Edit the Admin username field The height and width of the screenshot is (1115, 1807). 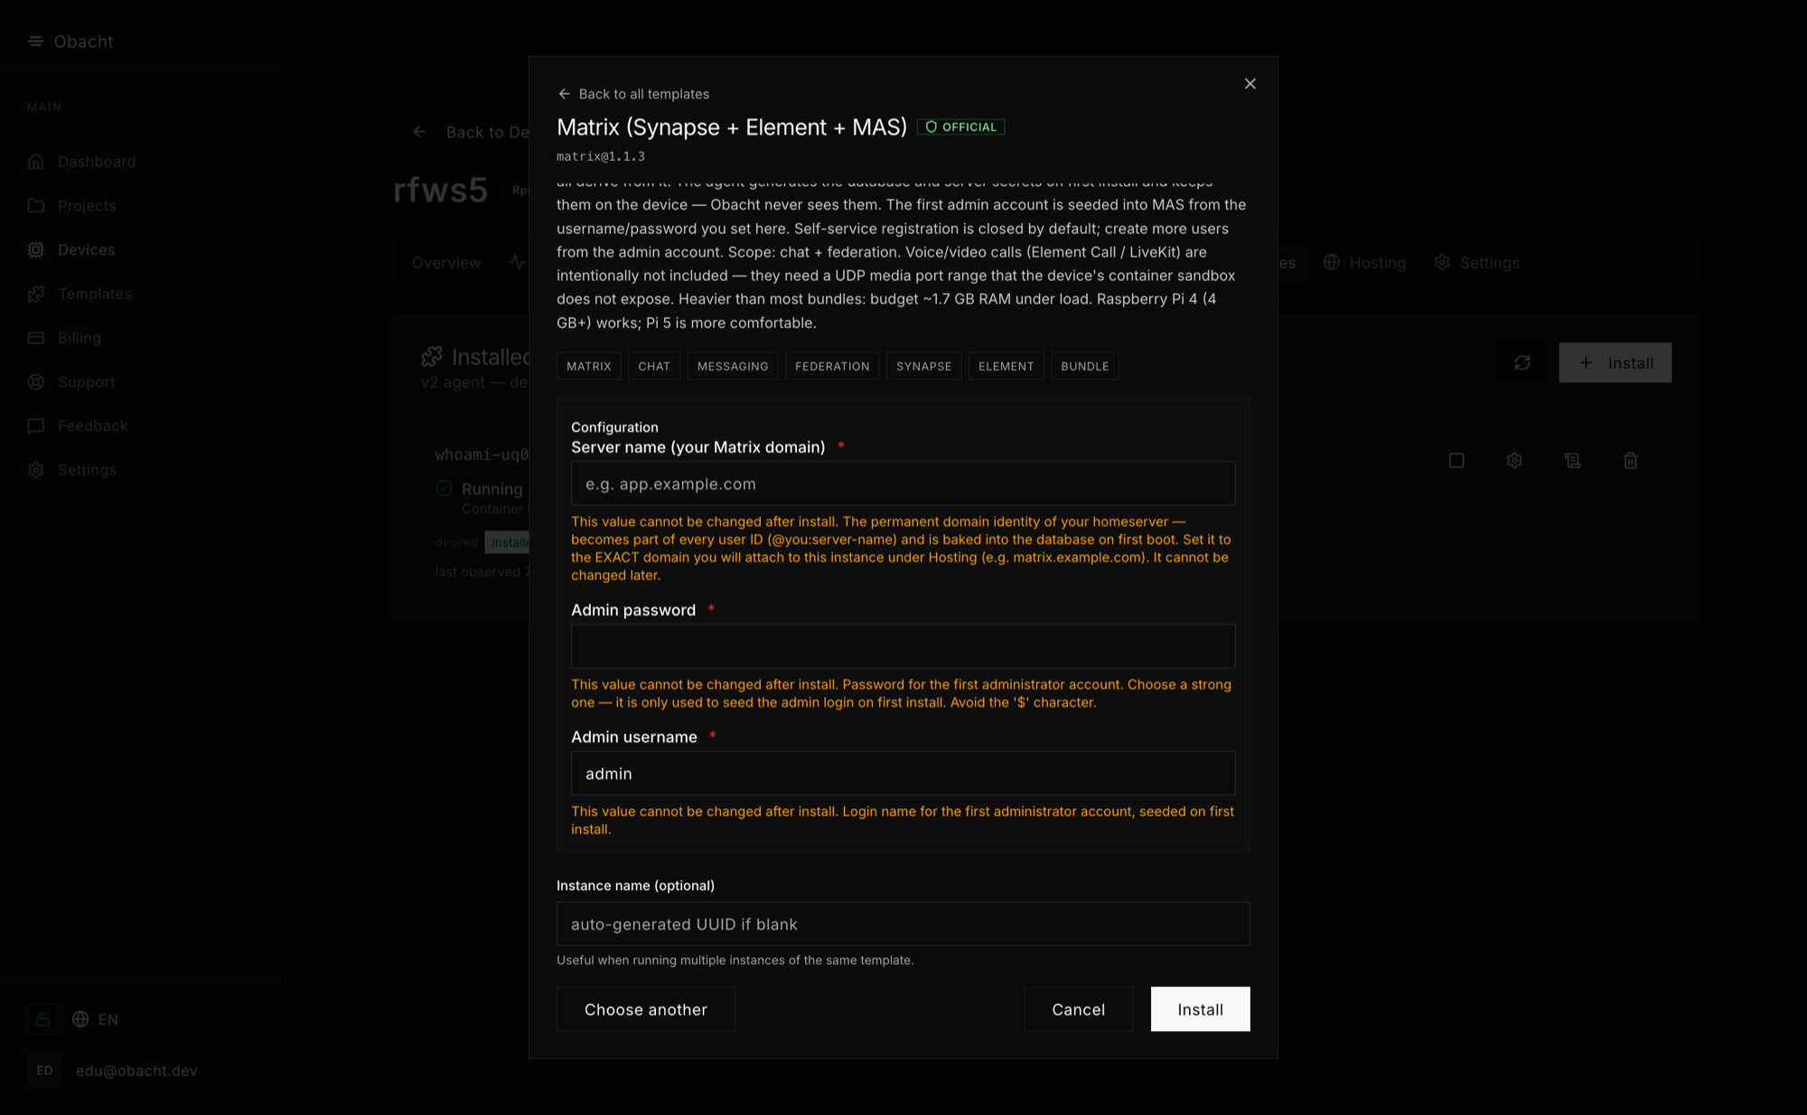point(903,773)
